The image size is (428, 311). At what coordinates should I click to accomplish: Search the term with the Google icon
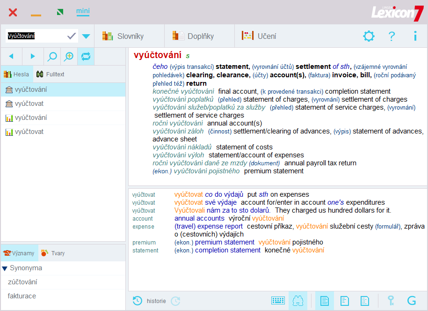pos(411,301)
